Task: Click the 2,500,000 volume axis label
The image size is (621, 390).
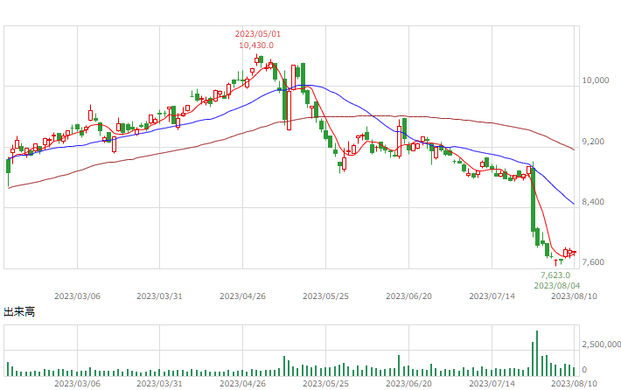Action: [x=601, y=345]
